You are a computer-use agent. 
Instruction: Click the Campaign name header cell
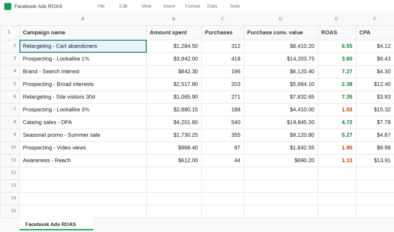pos(83,33)
